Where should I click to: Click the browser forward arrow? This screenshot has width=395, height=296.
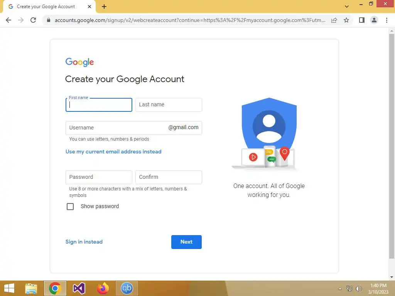click(x=21, y=20)
